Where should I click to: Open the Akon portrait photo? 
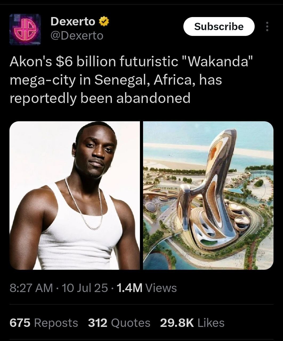click(75, 195)
